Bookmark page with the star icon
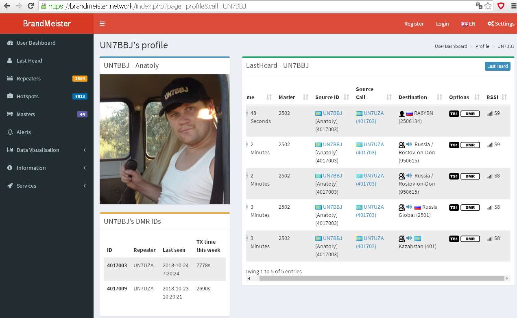This screenshot has width=517, height=318. click(x=488, y=6)
